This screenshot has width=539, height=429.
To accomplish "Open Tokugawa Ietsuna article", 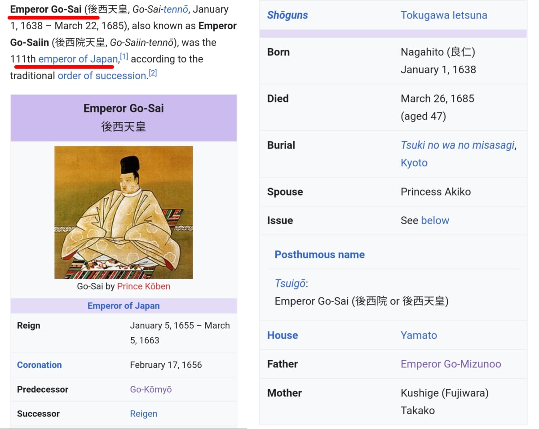I will tap(444, 15).
